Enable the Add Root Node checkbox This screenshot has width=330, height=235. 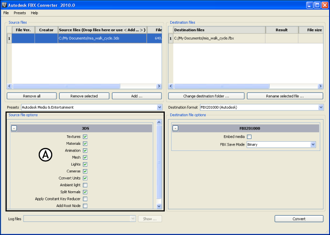(x=85, y=206)
